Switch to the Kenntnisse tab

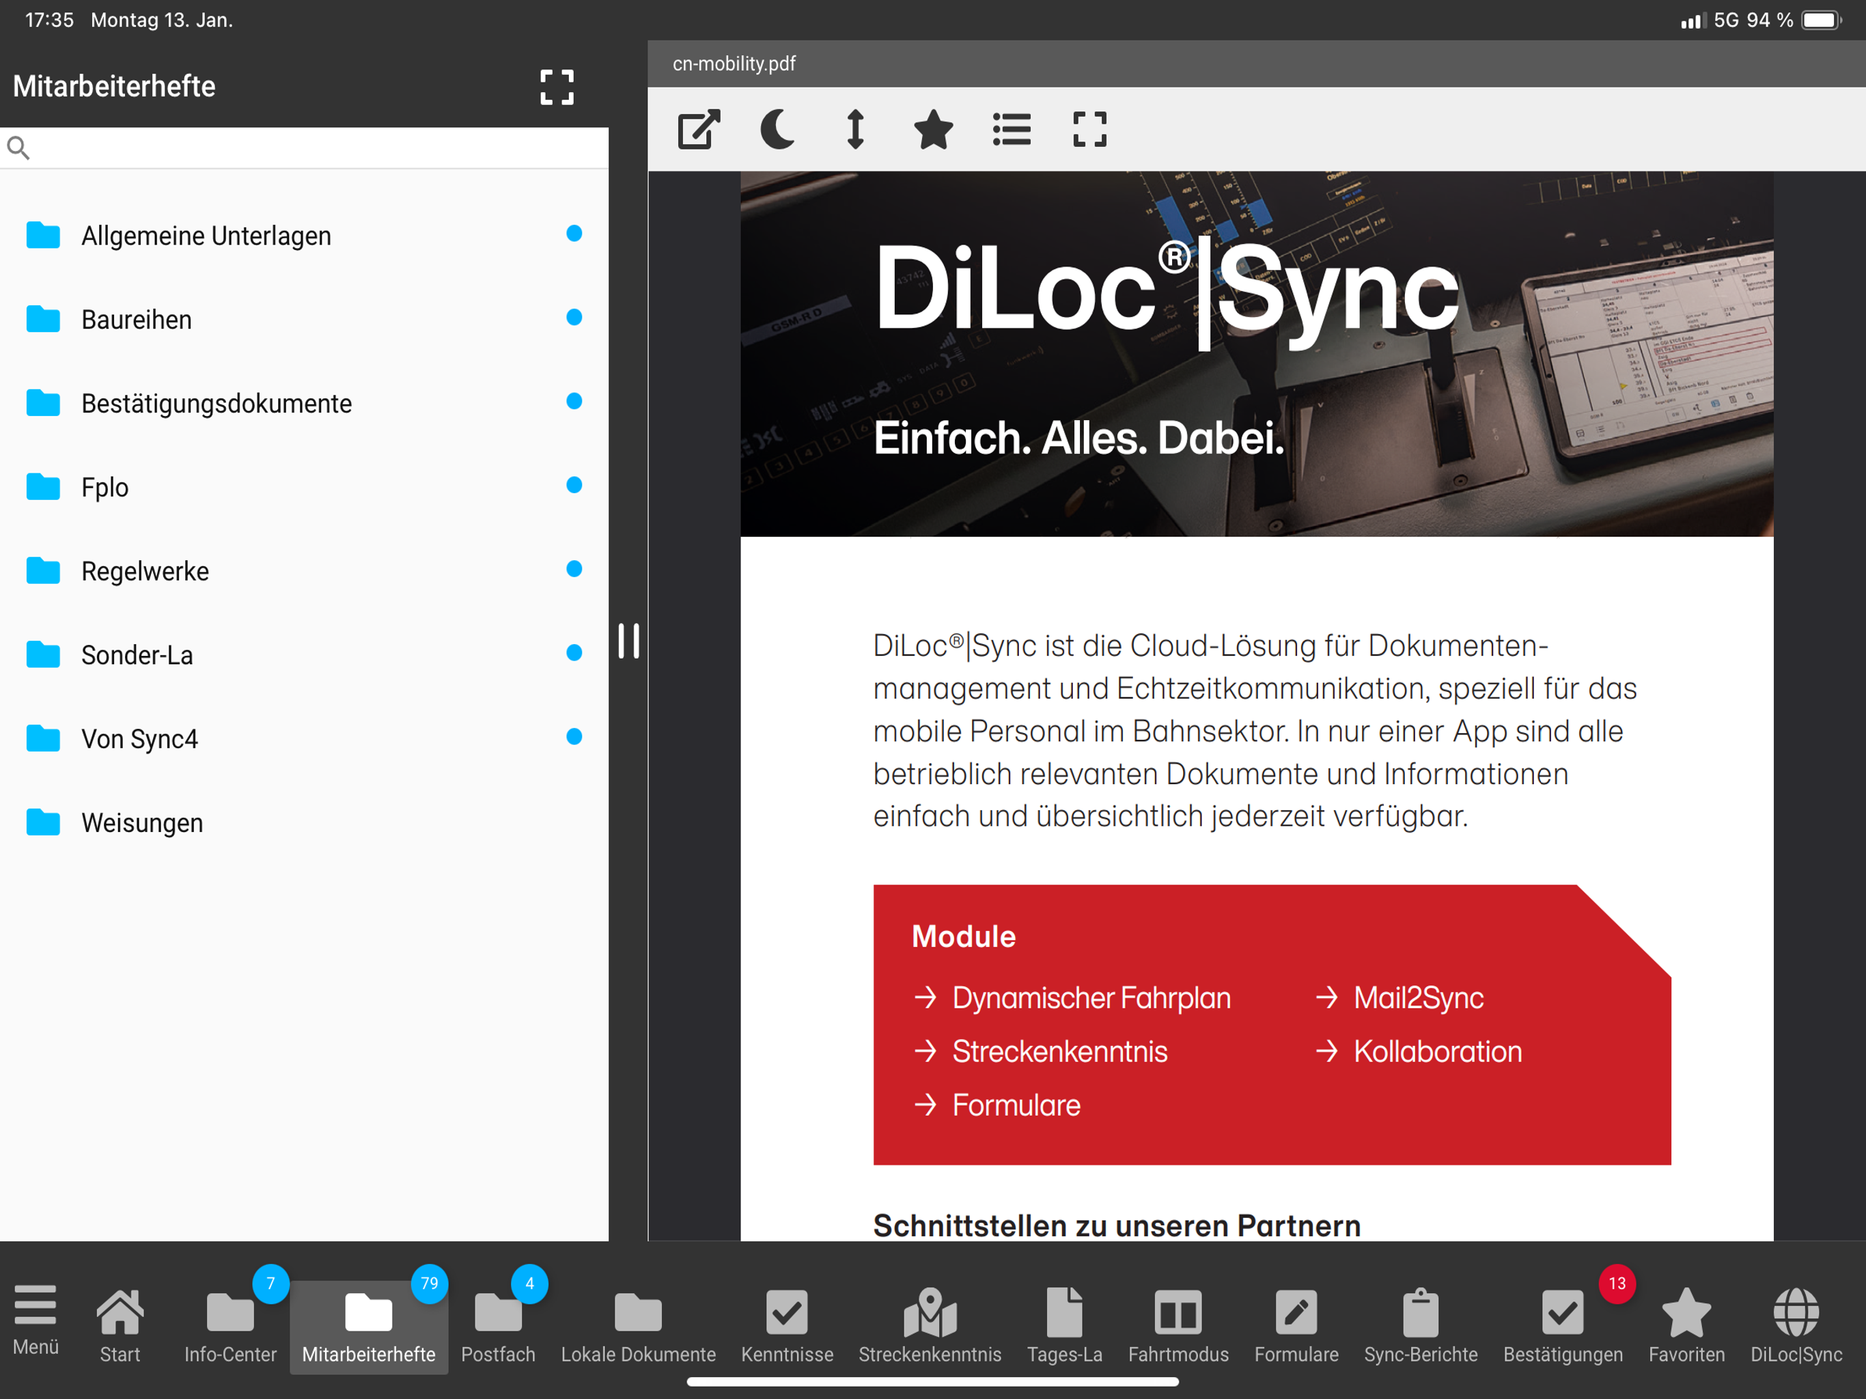pyautogui.click(x=787, y=1326)
